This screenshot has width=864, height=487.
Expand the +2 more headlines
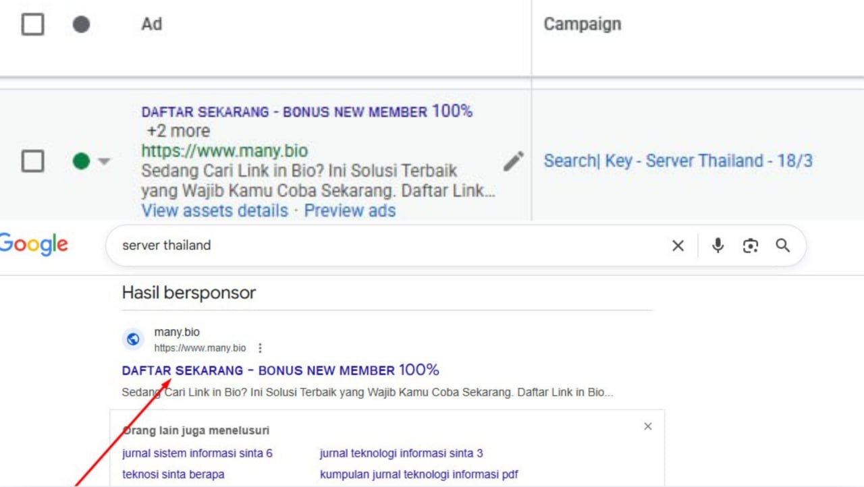(x=178, y=131)
